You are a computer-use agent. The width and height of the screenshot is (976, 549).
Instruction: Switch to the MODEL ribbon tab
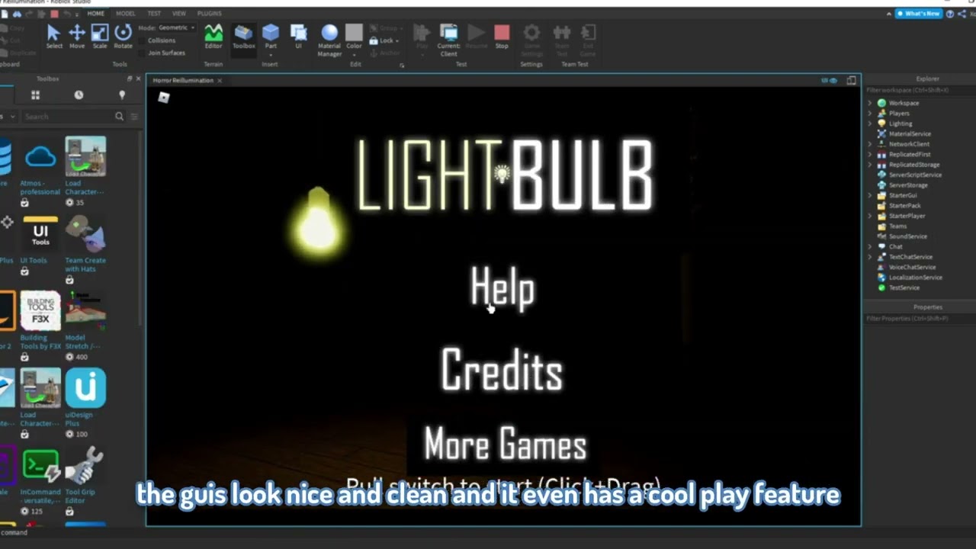click(x=125, y=14)
